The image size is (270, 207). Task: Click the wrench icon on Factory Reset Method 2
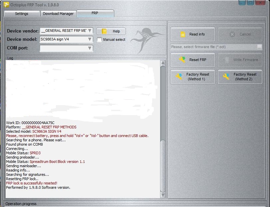226,77
